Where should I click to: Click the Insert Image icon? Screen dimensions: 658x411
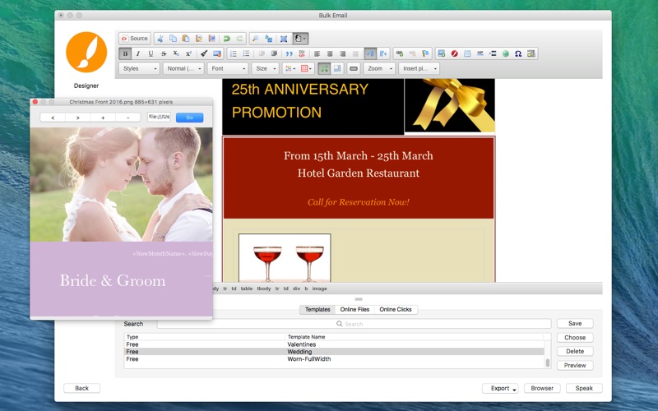tap(441, 53)
